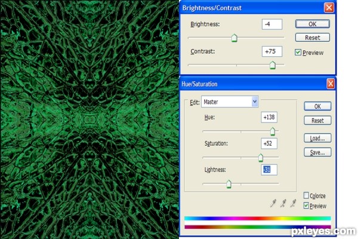Viewport: 358px width, 239px height.
Task: Click OK in the Hue/Saturation dialog
Action: pos(317,106)
